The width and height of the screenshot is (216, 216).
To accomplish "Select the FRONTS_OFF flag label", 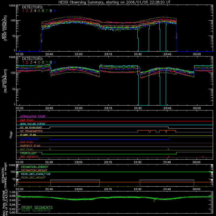I will [x=28, y=153].
